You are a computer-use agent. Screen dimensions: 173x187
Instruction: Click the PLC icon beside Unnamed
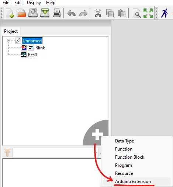18,40
